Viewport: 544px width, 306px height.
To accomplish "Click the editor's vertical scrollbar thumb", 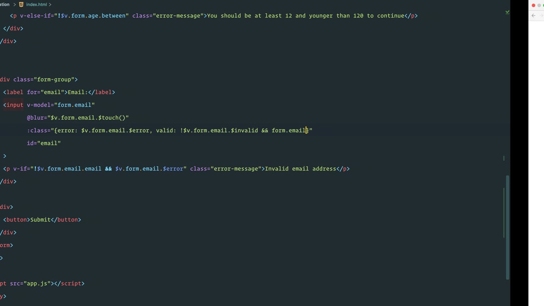I will point(507,227).
